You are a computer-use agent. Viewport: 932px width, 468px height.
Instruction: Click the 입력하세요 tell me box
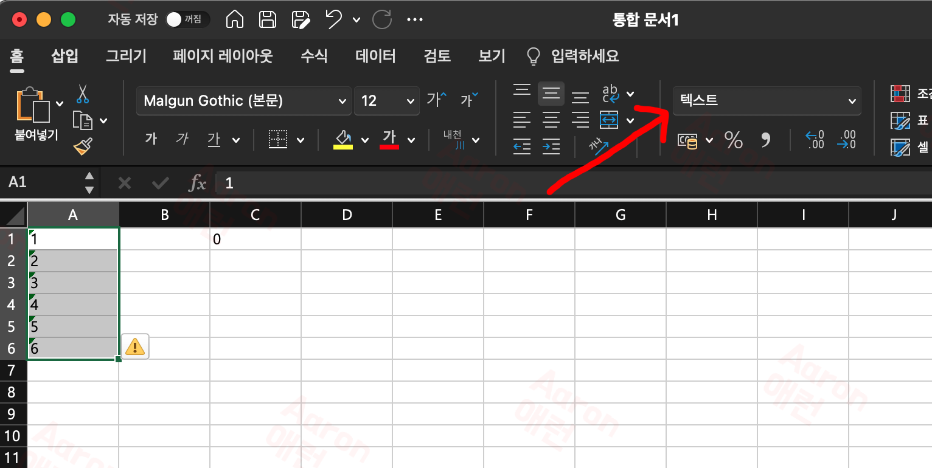click(572, 57)
